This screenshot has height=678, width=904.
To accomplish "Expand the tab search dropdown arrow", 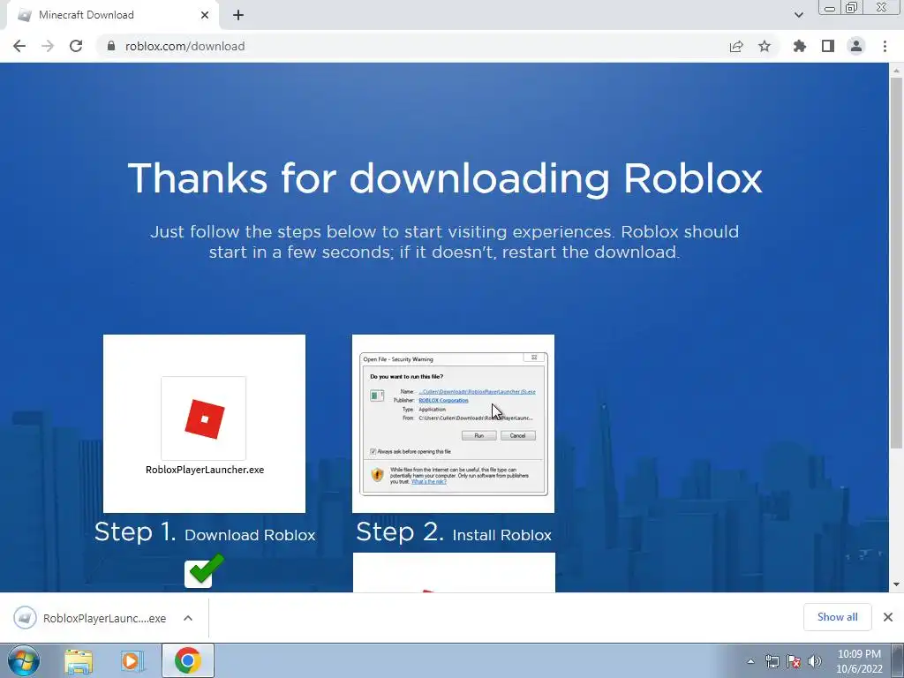I will pyautogui.click(x=798, y=15).
